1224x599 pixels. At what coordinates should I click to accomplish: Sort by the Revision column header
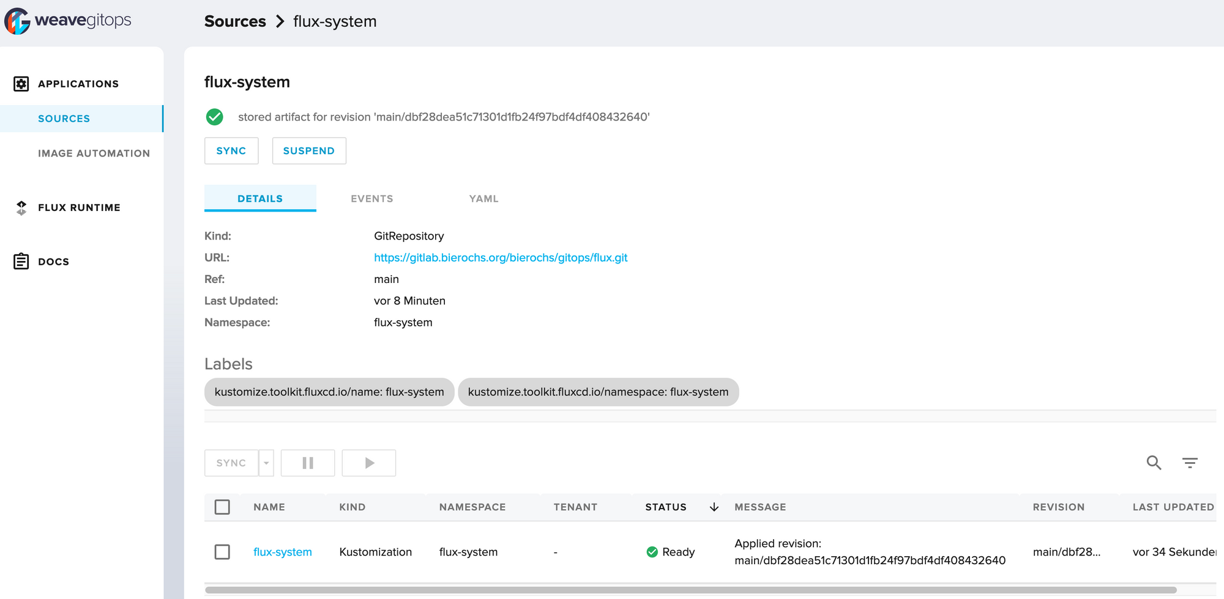(x=1059, y=507)
